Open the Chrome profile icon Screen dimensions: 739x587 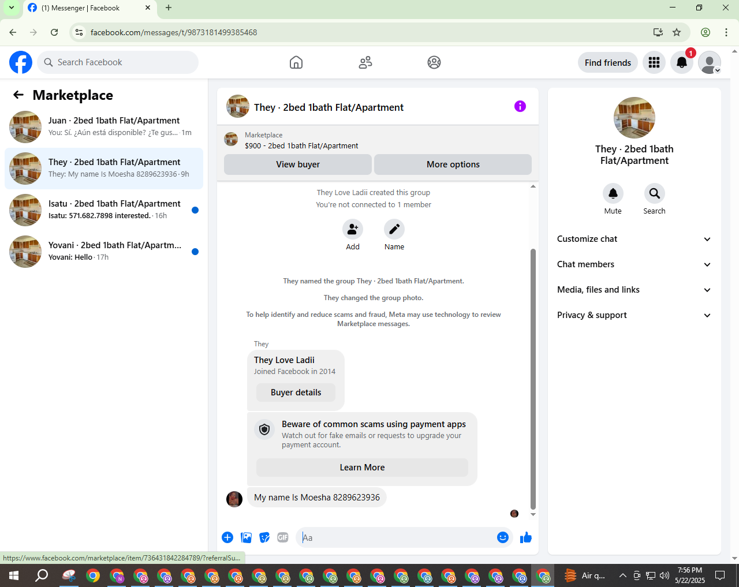tap(706, 32)
